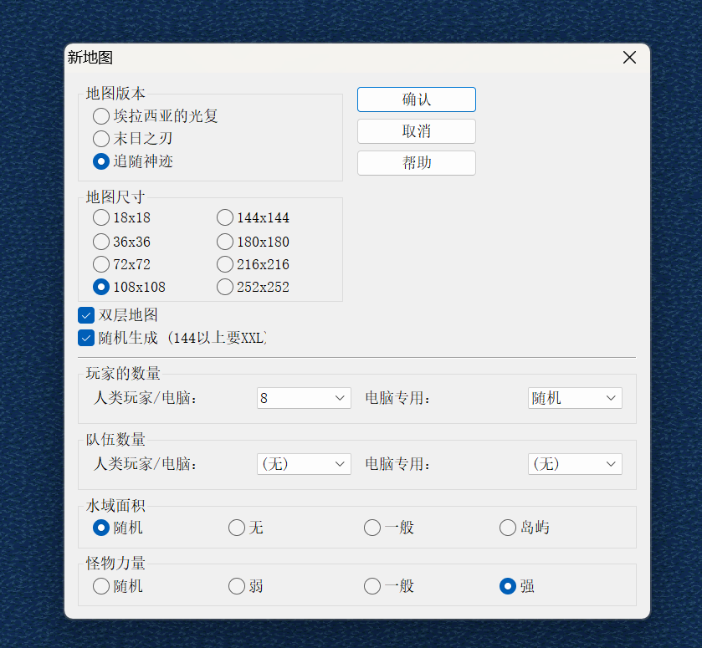Choose the 252x252 map size
Viewport: 702px width, 648px height.
[224, 287]
